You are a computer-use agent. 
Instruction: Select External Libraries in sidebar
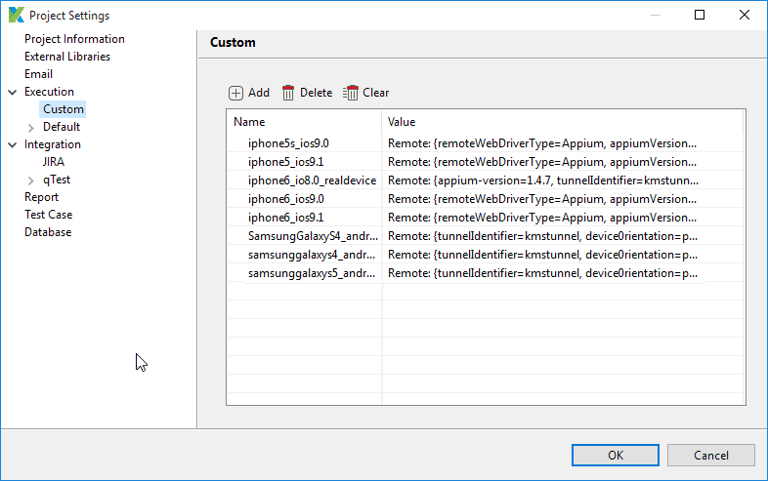67,57
